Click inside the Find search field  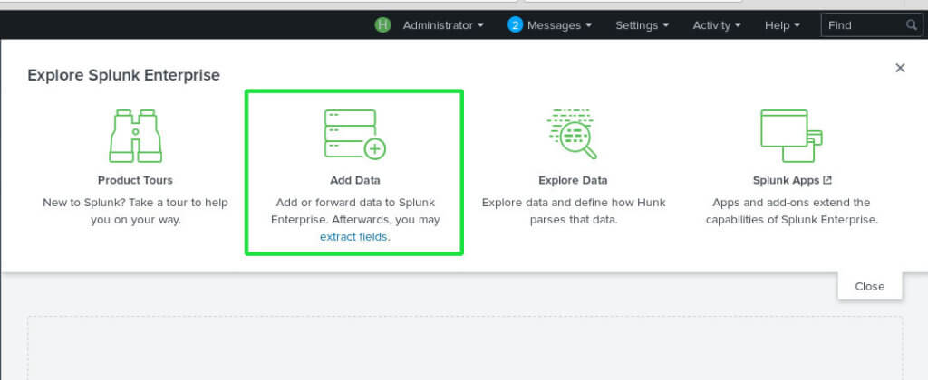coord(863,25)
